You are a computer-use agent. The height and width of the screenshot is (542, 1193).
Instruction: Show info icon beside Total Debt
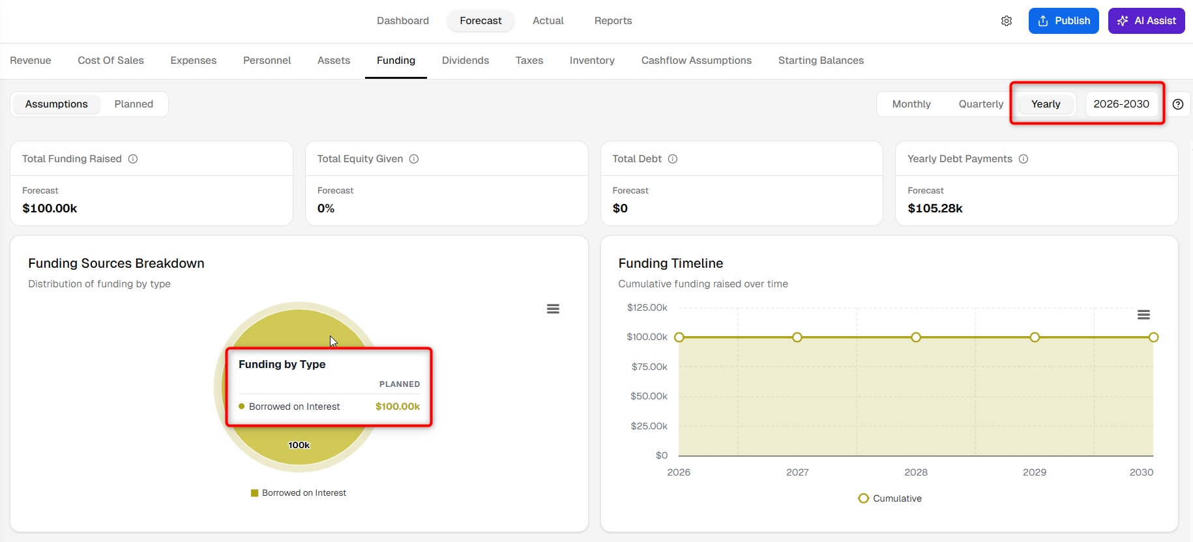coord(673,159)
